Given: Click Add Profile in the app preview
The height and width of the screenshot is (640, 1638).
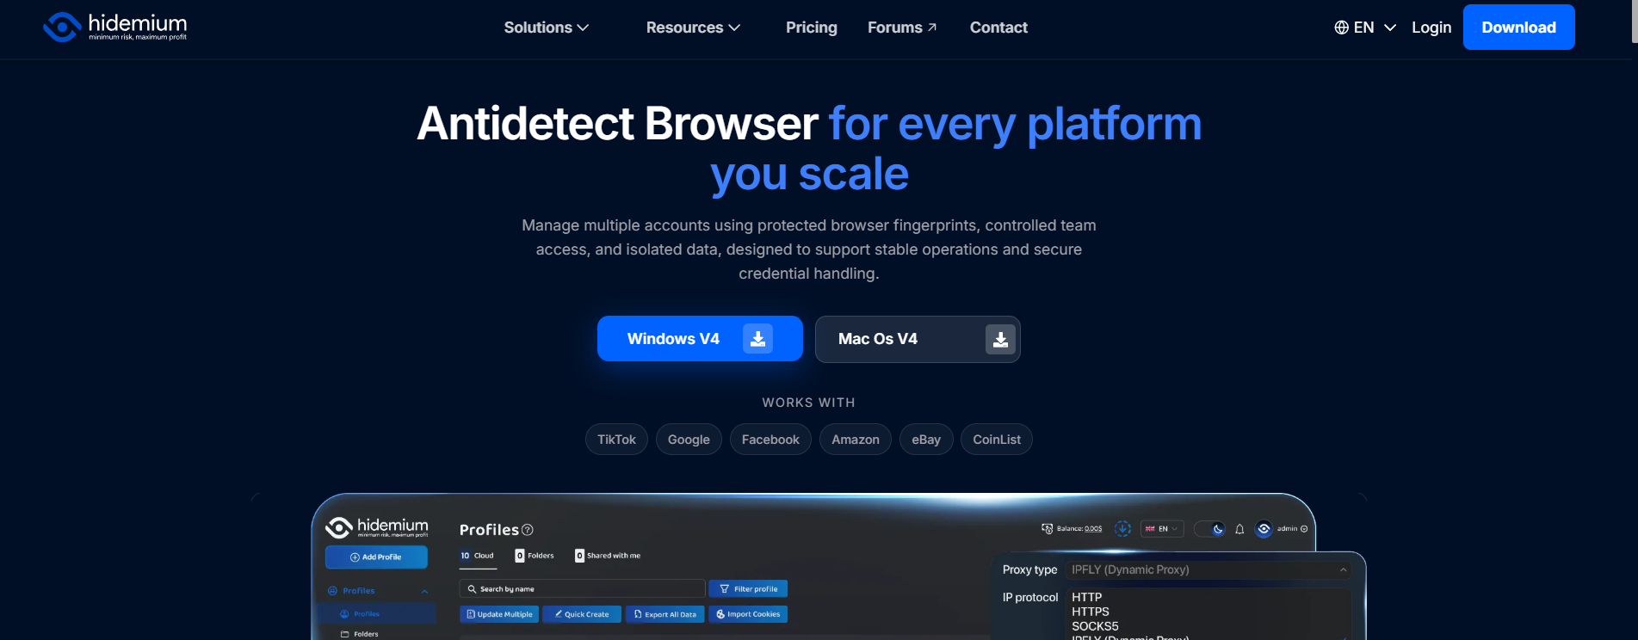Looking at the screenshot, I should (x=376, y=557).
